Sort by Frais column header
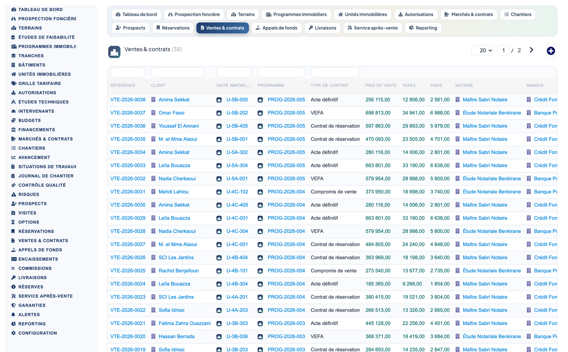This screenshot has width=568, height=352. pyautogui.click(x=436, y=85)
